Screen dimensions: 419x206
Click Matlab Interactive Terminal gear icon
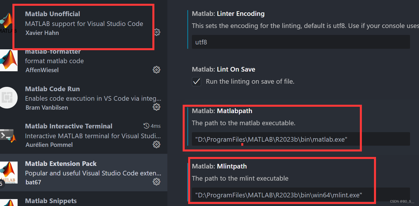point(156,144)
